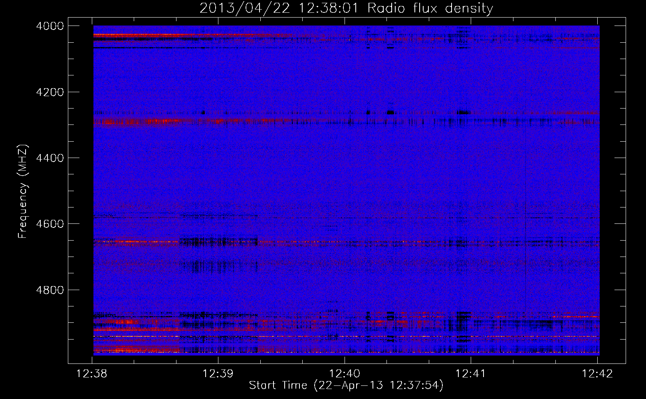Image resolution: width=646 pixels, height=399 pixels.
Task: Click the 4800 frequency axis label
Action: [x=50, y=290]
